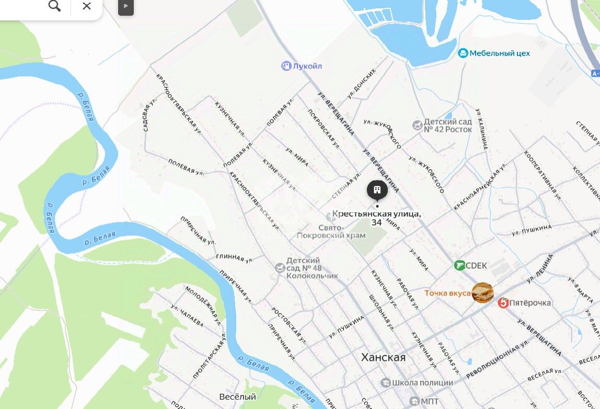Click the Весёлый settlement label
Image resolution: width=600 pixels, height=409 pixels.
237,397
